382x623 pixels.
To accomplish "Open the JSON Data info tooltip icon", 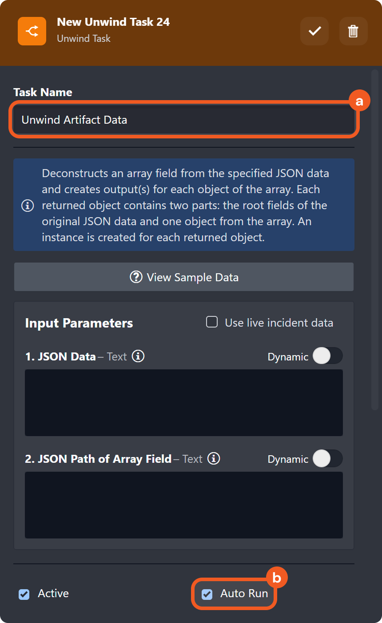I will pos(138,356).
